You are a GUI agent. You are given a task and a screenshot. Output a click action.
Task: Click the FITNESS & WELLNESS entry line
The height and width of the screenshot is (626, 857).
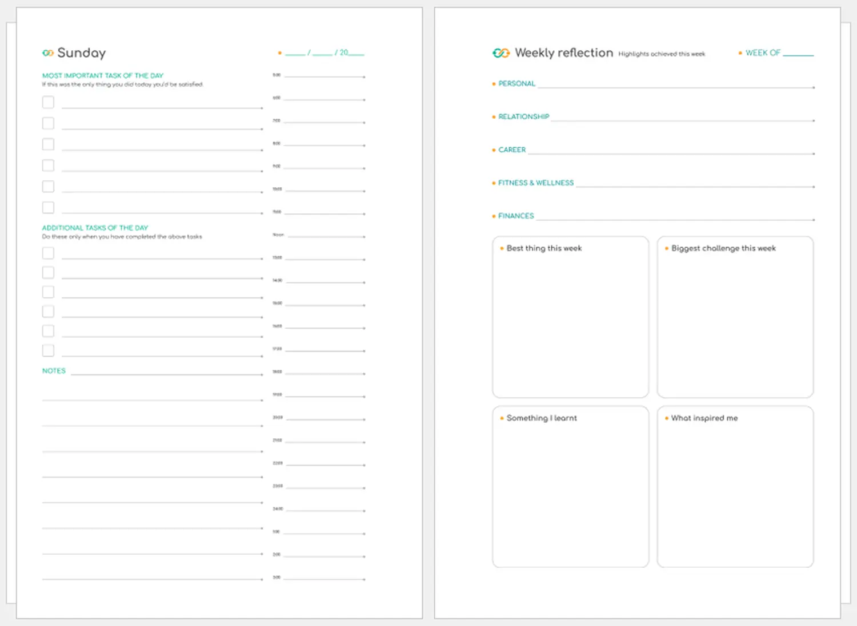tap(695, 186)
